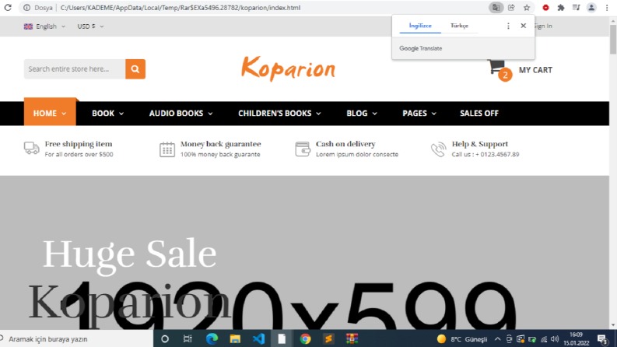Click the MY CART link
Image resolution: width=617 pixels, height=347 pixels.
535,70
